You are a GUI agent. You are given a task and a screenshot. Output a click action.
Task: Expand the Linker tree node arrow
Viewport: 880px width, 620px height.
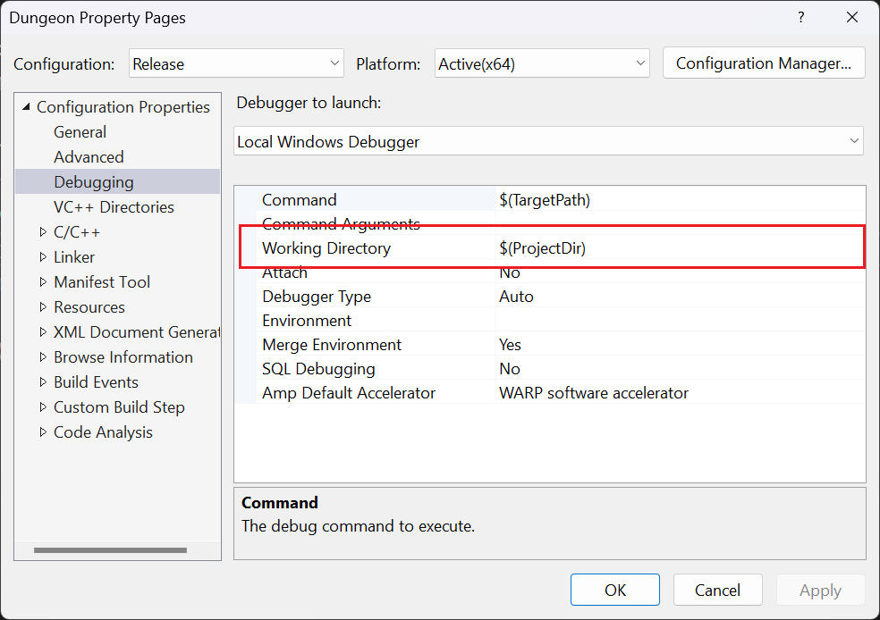point(43,257)
